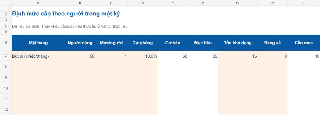The image size is (320, 115).
Task: Click the Cơ bản value 50 in row 7
Action: click(x=173, y=56)
